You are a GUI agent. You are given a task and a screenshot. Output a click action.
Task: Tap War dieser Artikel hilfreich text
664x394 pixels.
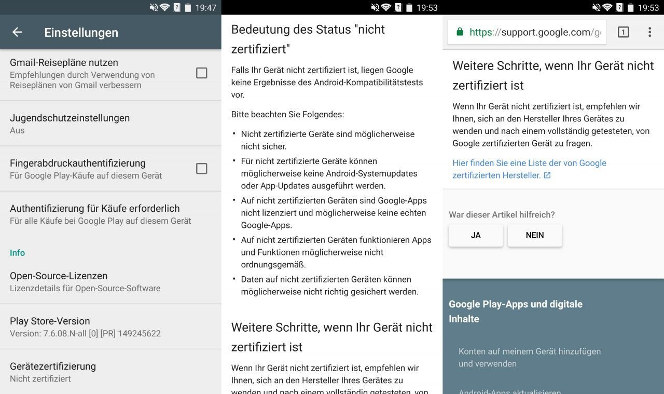point(502,214)
